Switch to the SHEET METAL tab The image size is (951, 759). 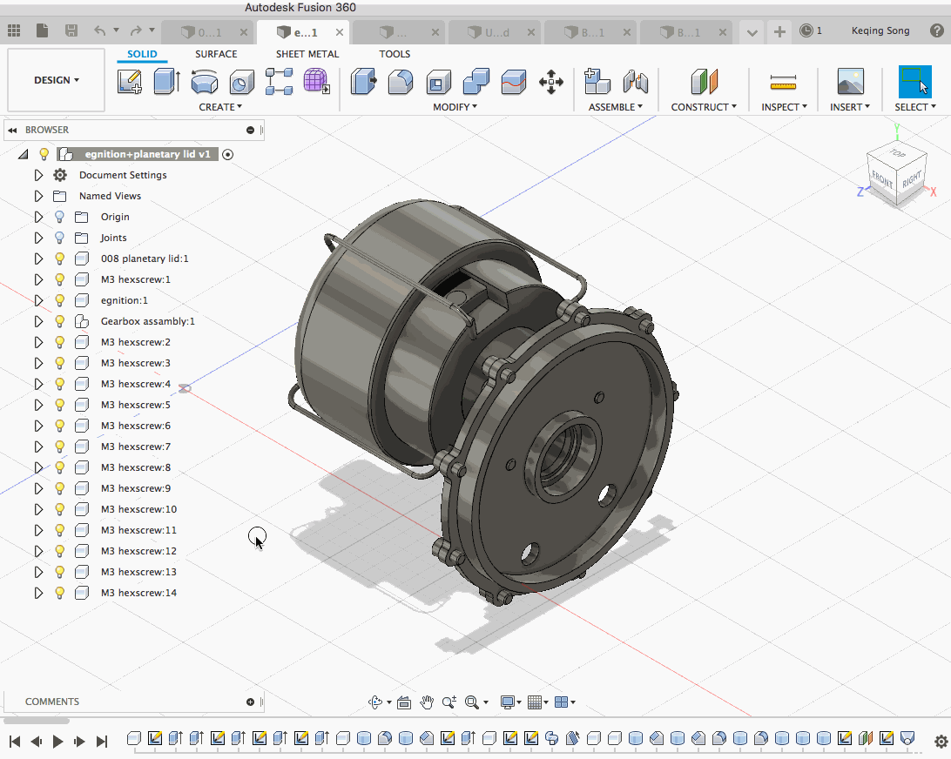(x=307, y=54)
